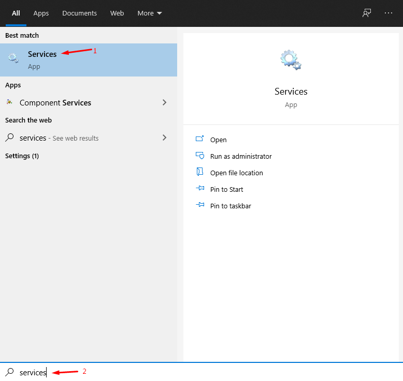The image size is (403, 381).
Task: Click the Services gear icon in Best match
Action: pyautogui.click(x=13, y=58)
